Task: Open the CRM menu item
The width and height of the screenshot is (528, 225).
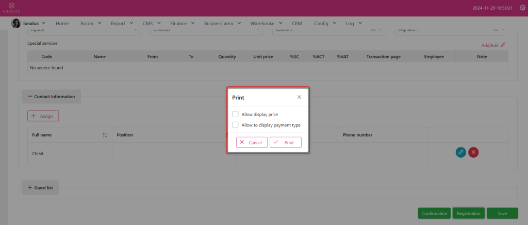Action: (x=297, y=23)
